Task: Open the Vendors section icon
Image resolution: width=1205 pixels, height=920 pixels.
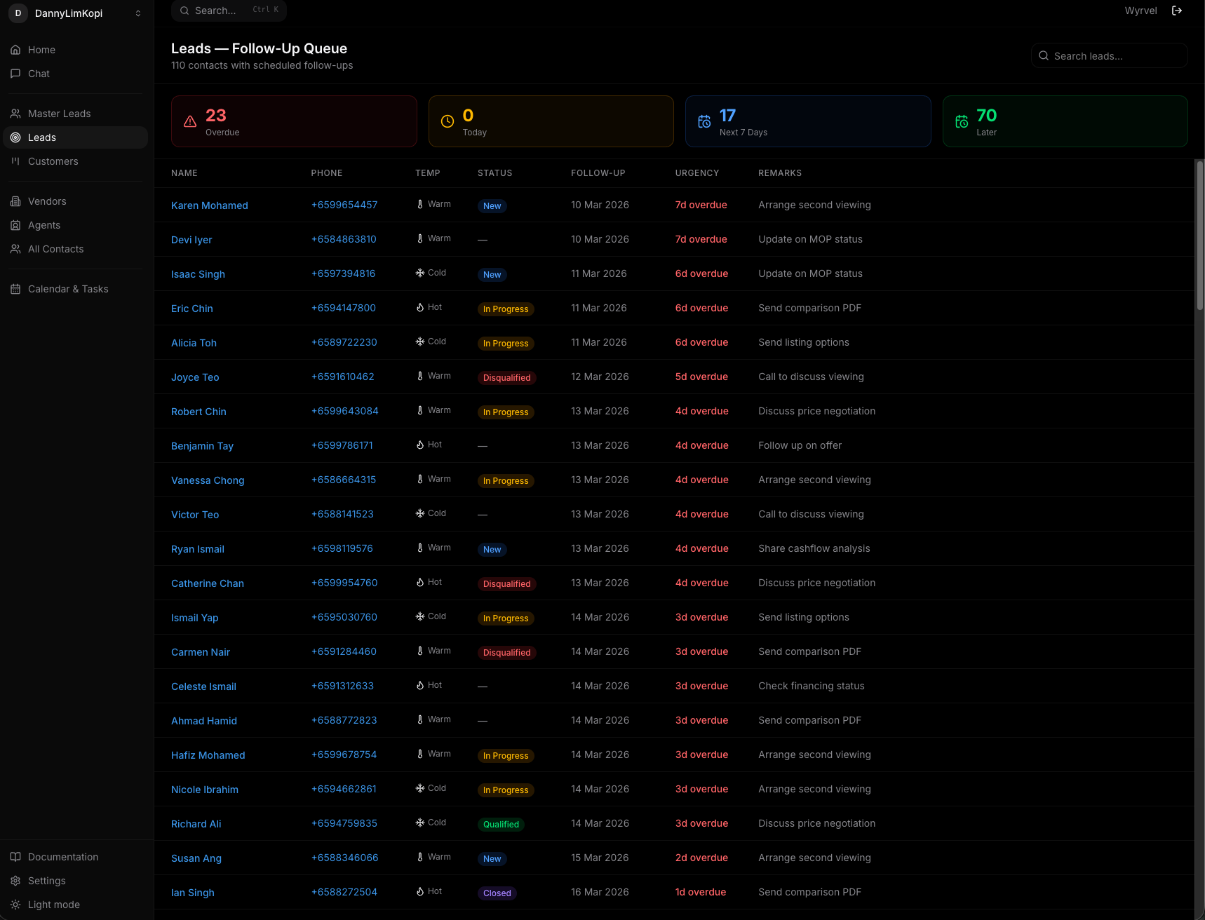Action: point(15,201)
